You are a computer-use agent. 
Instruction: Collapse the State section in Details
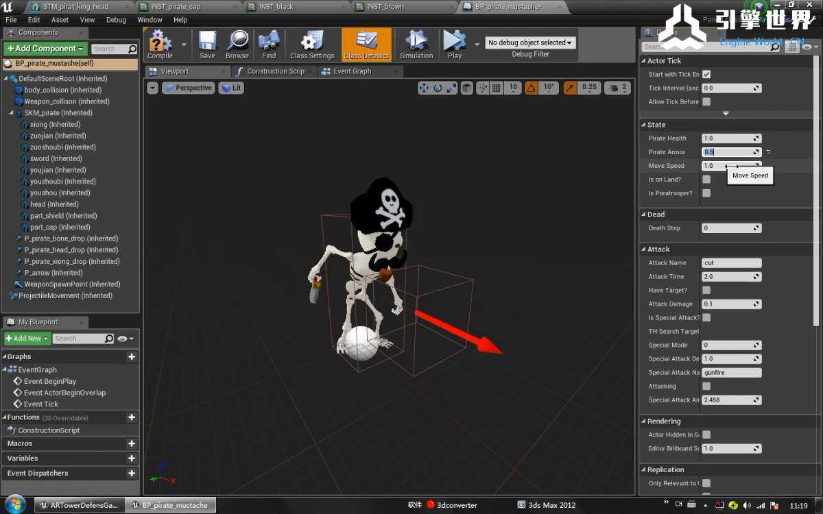(643, 125)
